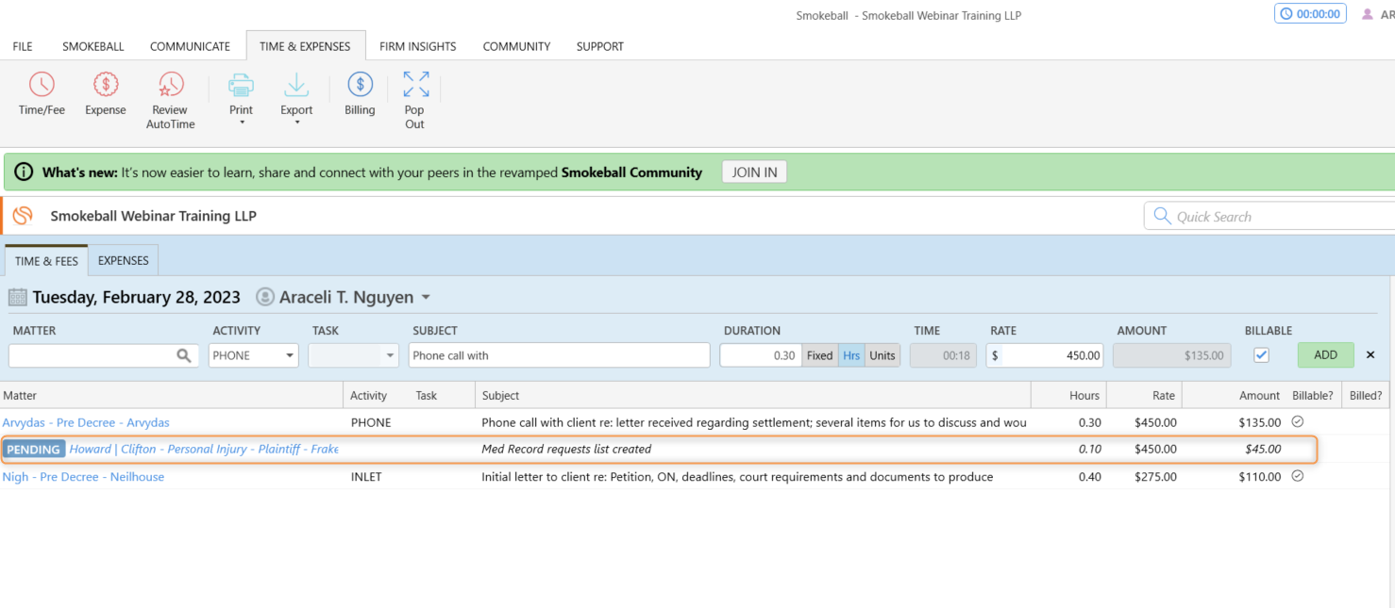
Task: Select the 'Initial letter to client' subject cell
Action: coord(737,477)
